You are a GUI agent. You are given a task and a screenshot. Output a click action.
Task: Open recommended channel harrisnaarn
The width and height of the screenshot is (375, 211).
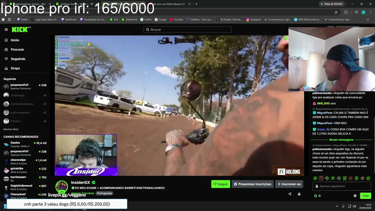pyautogui.click(x=25, y=179)
